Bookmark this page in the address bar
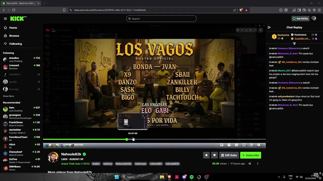323x181 pixels. (64, 10)
